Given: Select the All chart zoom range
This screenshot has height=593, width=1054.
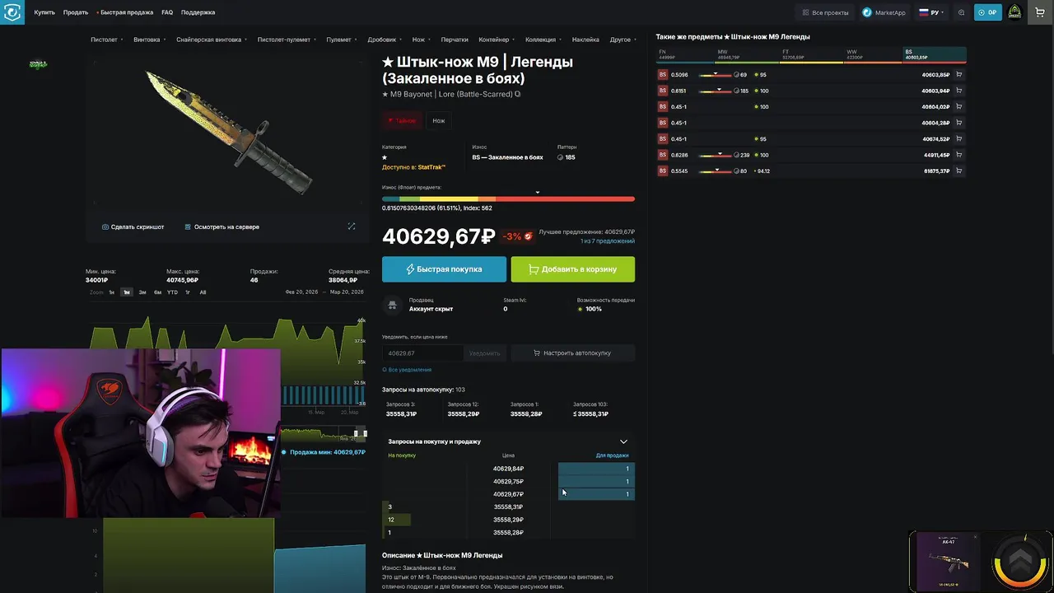Looking at the screenshot, I should [203, 292].
